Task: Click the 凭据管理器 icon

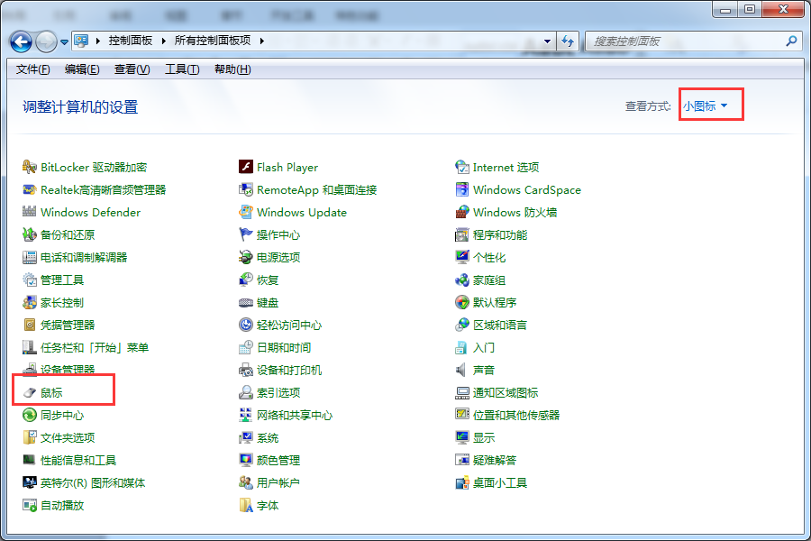Action: [30, 326]
